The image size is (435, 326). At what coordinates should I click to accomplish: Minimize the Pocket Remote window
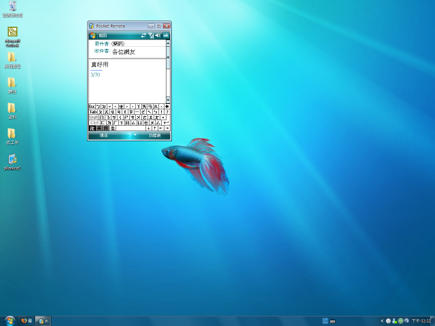[151, 26]
